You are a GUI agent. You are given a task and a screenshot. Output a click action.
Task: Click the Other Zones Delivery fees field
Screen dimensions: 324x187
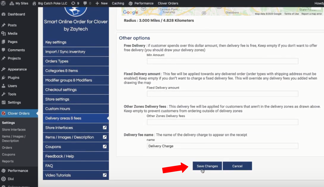click(x=223, y=122)
